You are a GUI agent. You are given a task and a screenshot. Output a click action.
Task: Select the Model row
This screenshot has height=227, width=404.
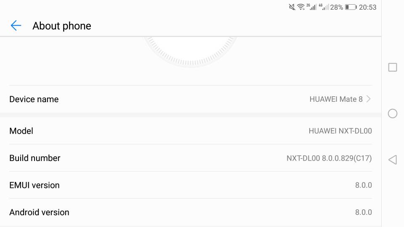191,131
